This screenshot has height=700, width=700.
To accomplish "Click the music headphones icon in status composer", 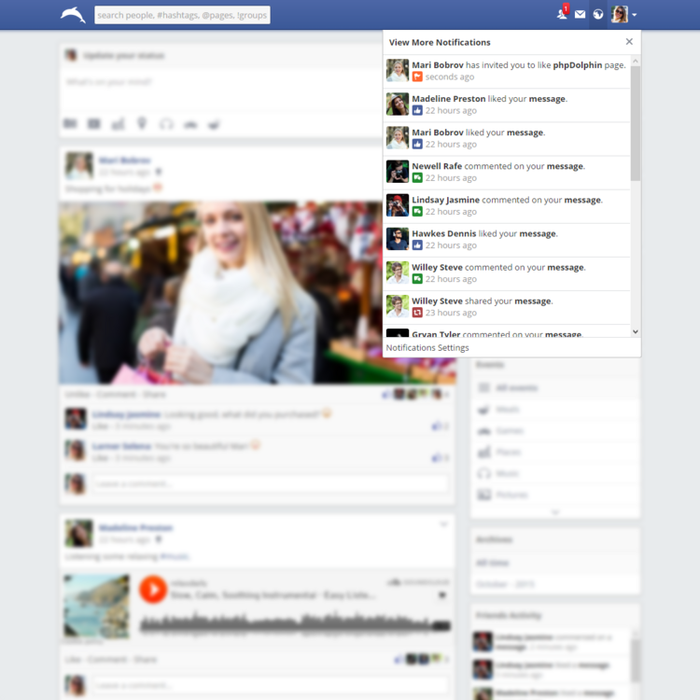I will (166, 123).
